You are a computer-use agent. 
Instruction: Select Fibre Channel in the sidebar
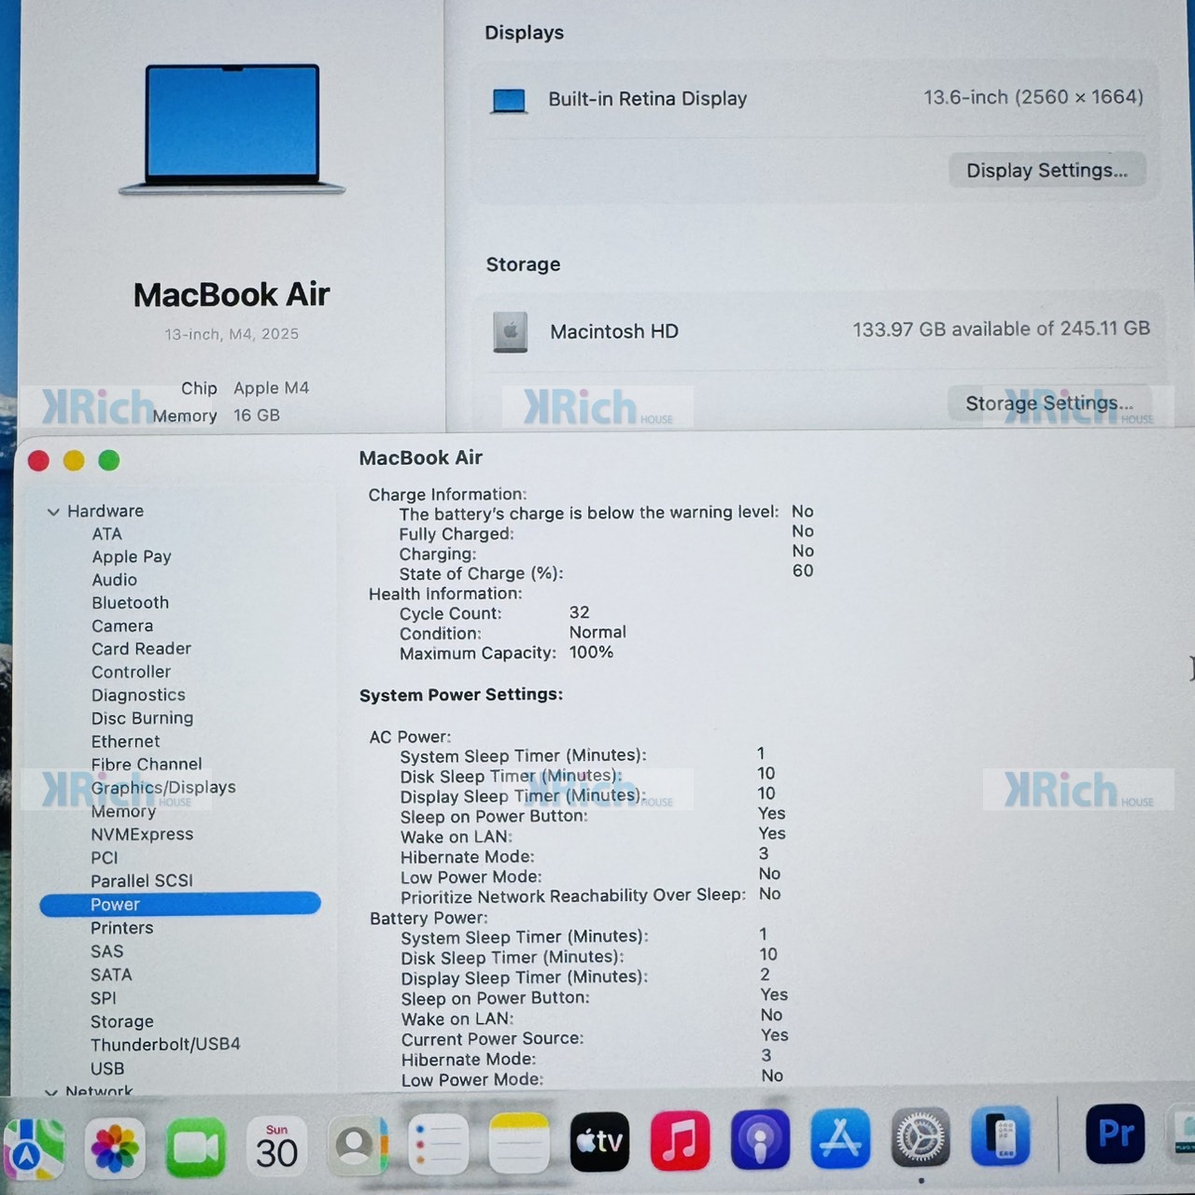(x=146, y=765)
